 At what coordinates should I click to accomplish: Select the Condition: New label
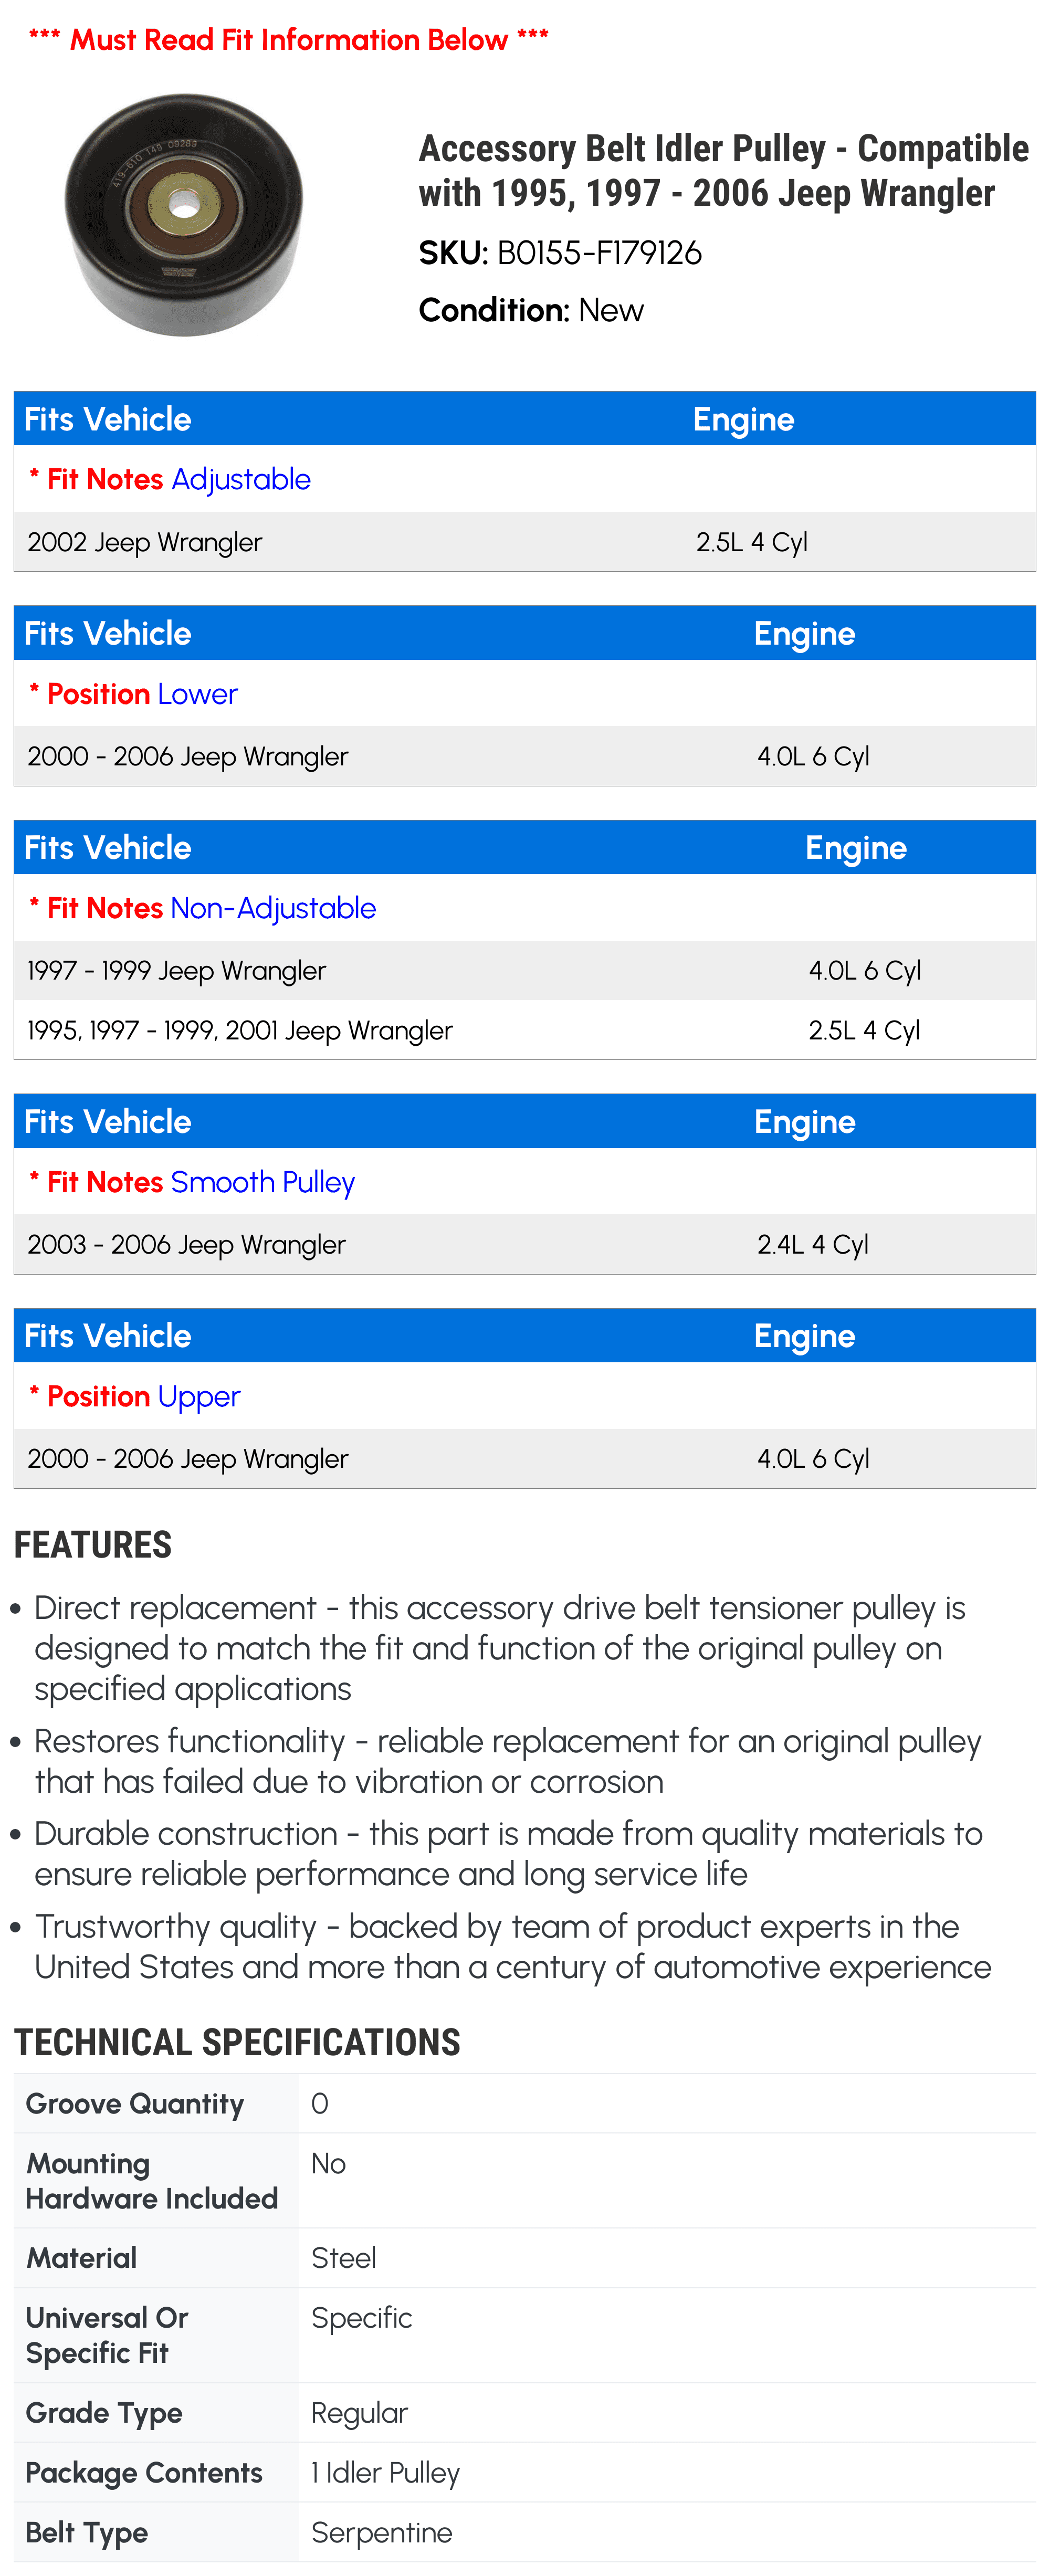coord(531,310)
